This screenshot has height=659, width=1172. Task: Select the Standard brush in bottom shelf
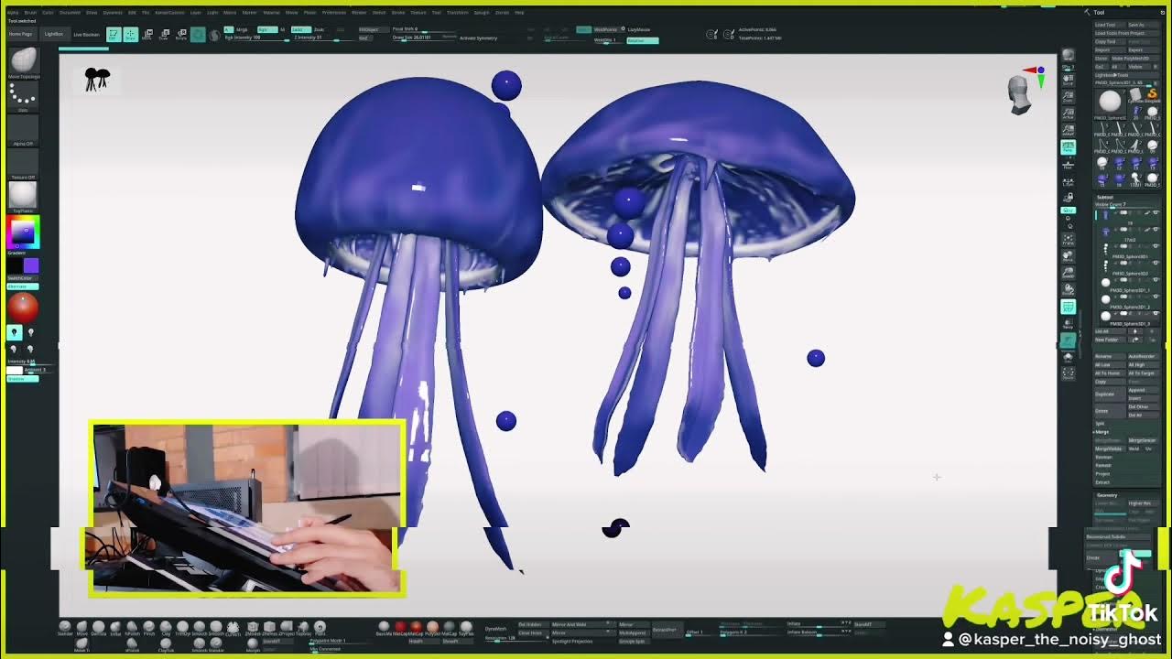click(65, 626)
